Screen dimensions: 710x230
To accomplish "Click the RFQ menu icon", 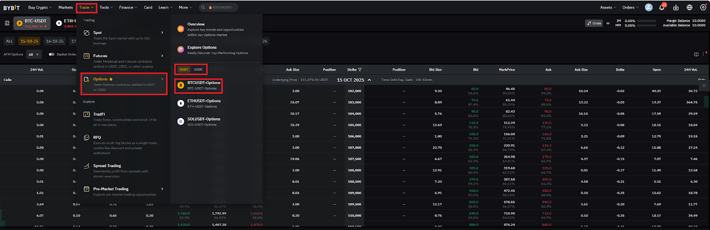I will (87, 138).
